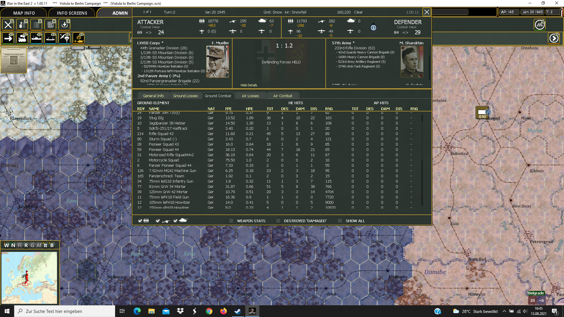Click the Q close-window toolbar icon
The width and height of the screenshot is (564, 317).
point(8,25)
